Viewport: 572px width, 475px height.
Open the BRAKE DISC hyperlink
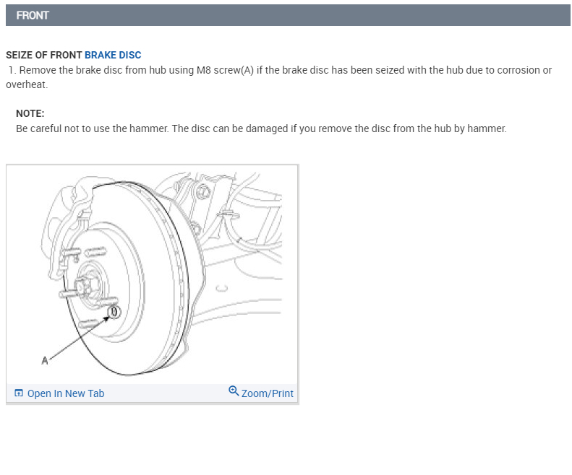[113, 55]
